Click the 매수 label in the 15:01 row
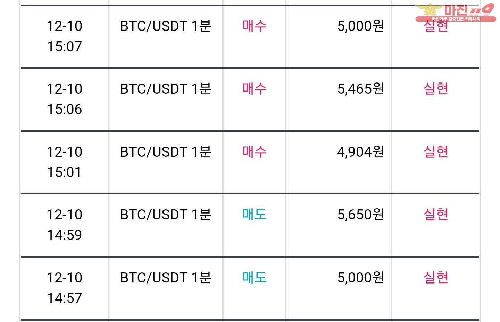This screenshot has width=500, height=322. [x=255, y=151]
